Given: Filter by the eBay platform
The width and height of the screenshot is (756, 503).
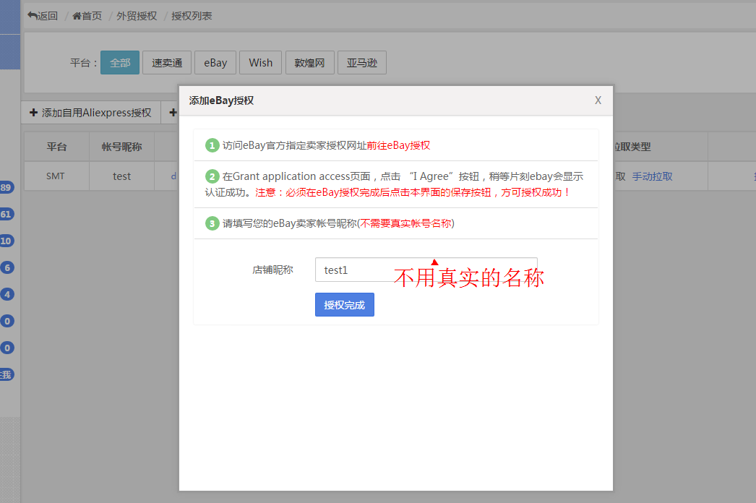Looking at the screenshot, I should click(x=215, y=63).
